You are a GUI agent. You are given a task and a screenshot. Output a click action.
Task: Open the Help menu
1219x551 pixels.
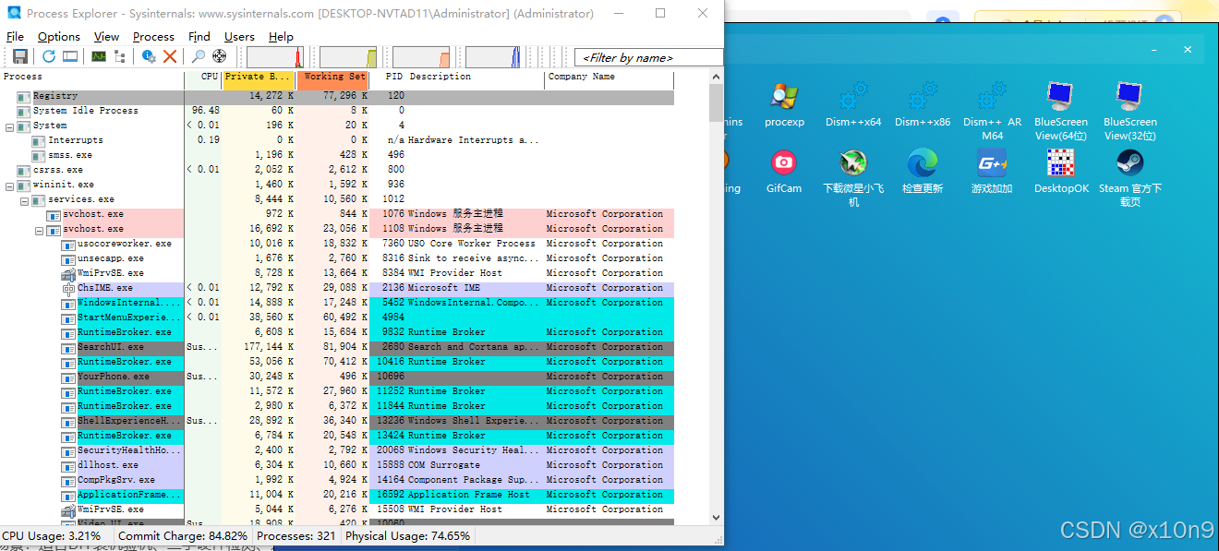click(x=281, y=37)
